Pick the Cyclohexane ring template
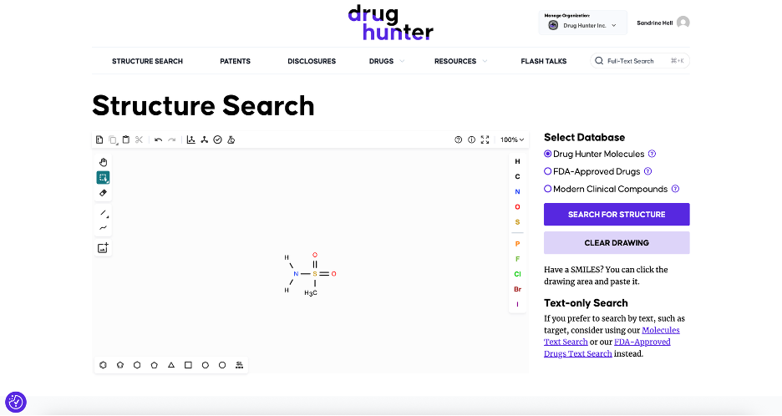782x416 pixels. [x=137, y=365]
